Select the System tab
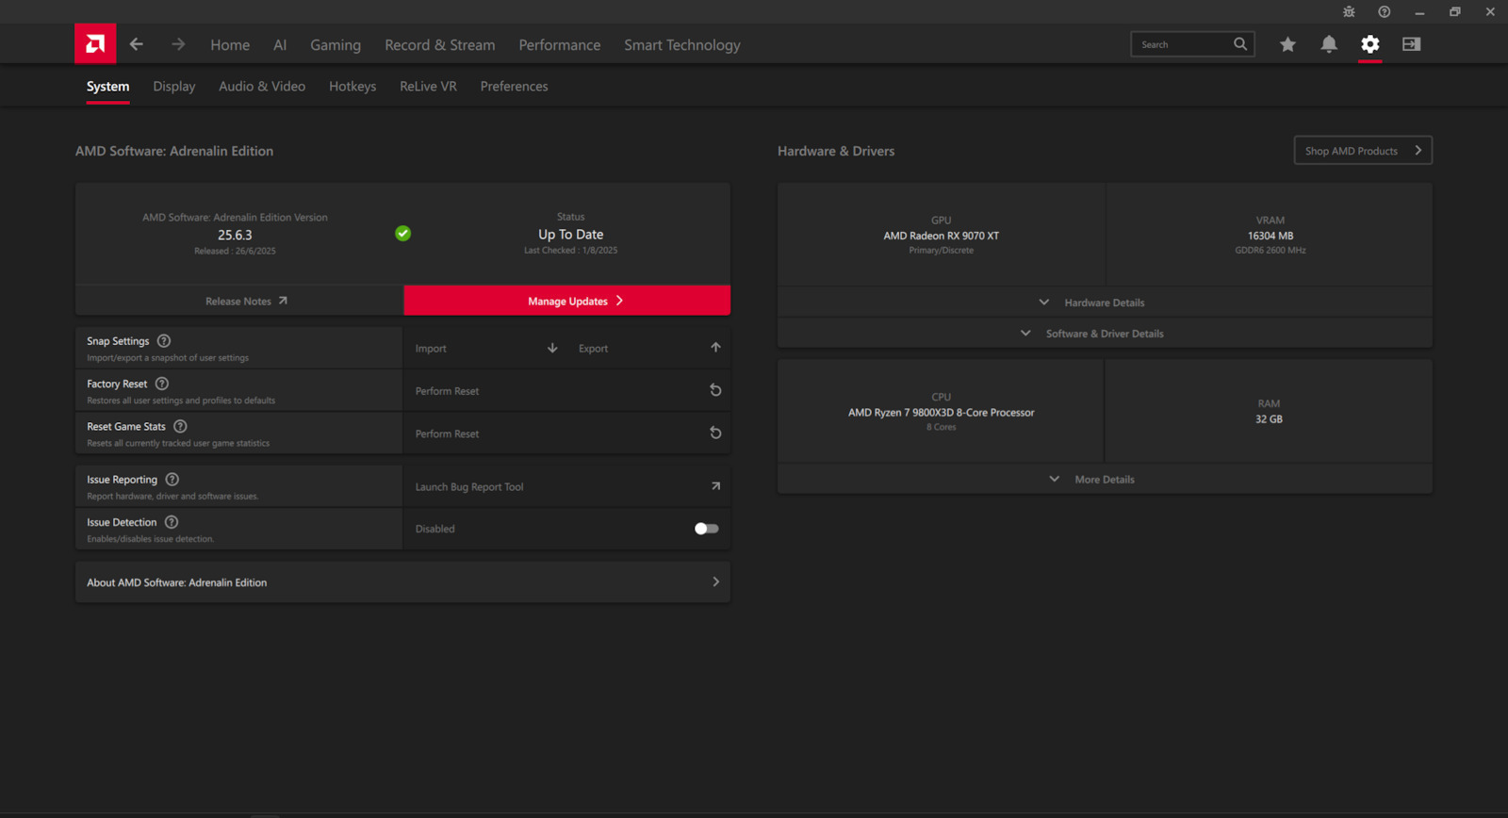1508x818 pixels. pos(107,87)
